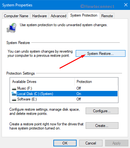130x148 pixels.
Task: Click the Software (E:) drive icon
Action: click(x=14, y=100)
